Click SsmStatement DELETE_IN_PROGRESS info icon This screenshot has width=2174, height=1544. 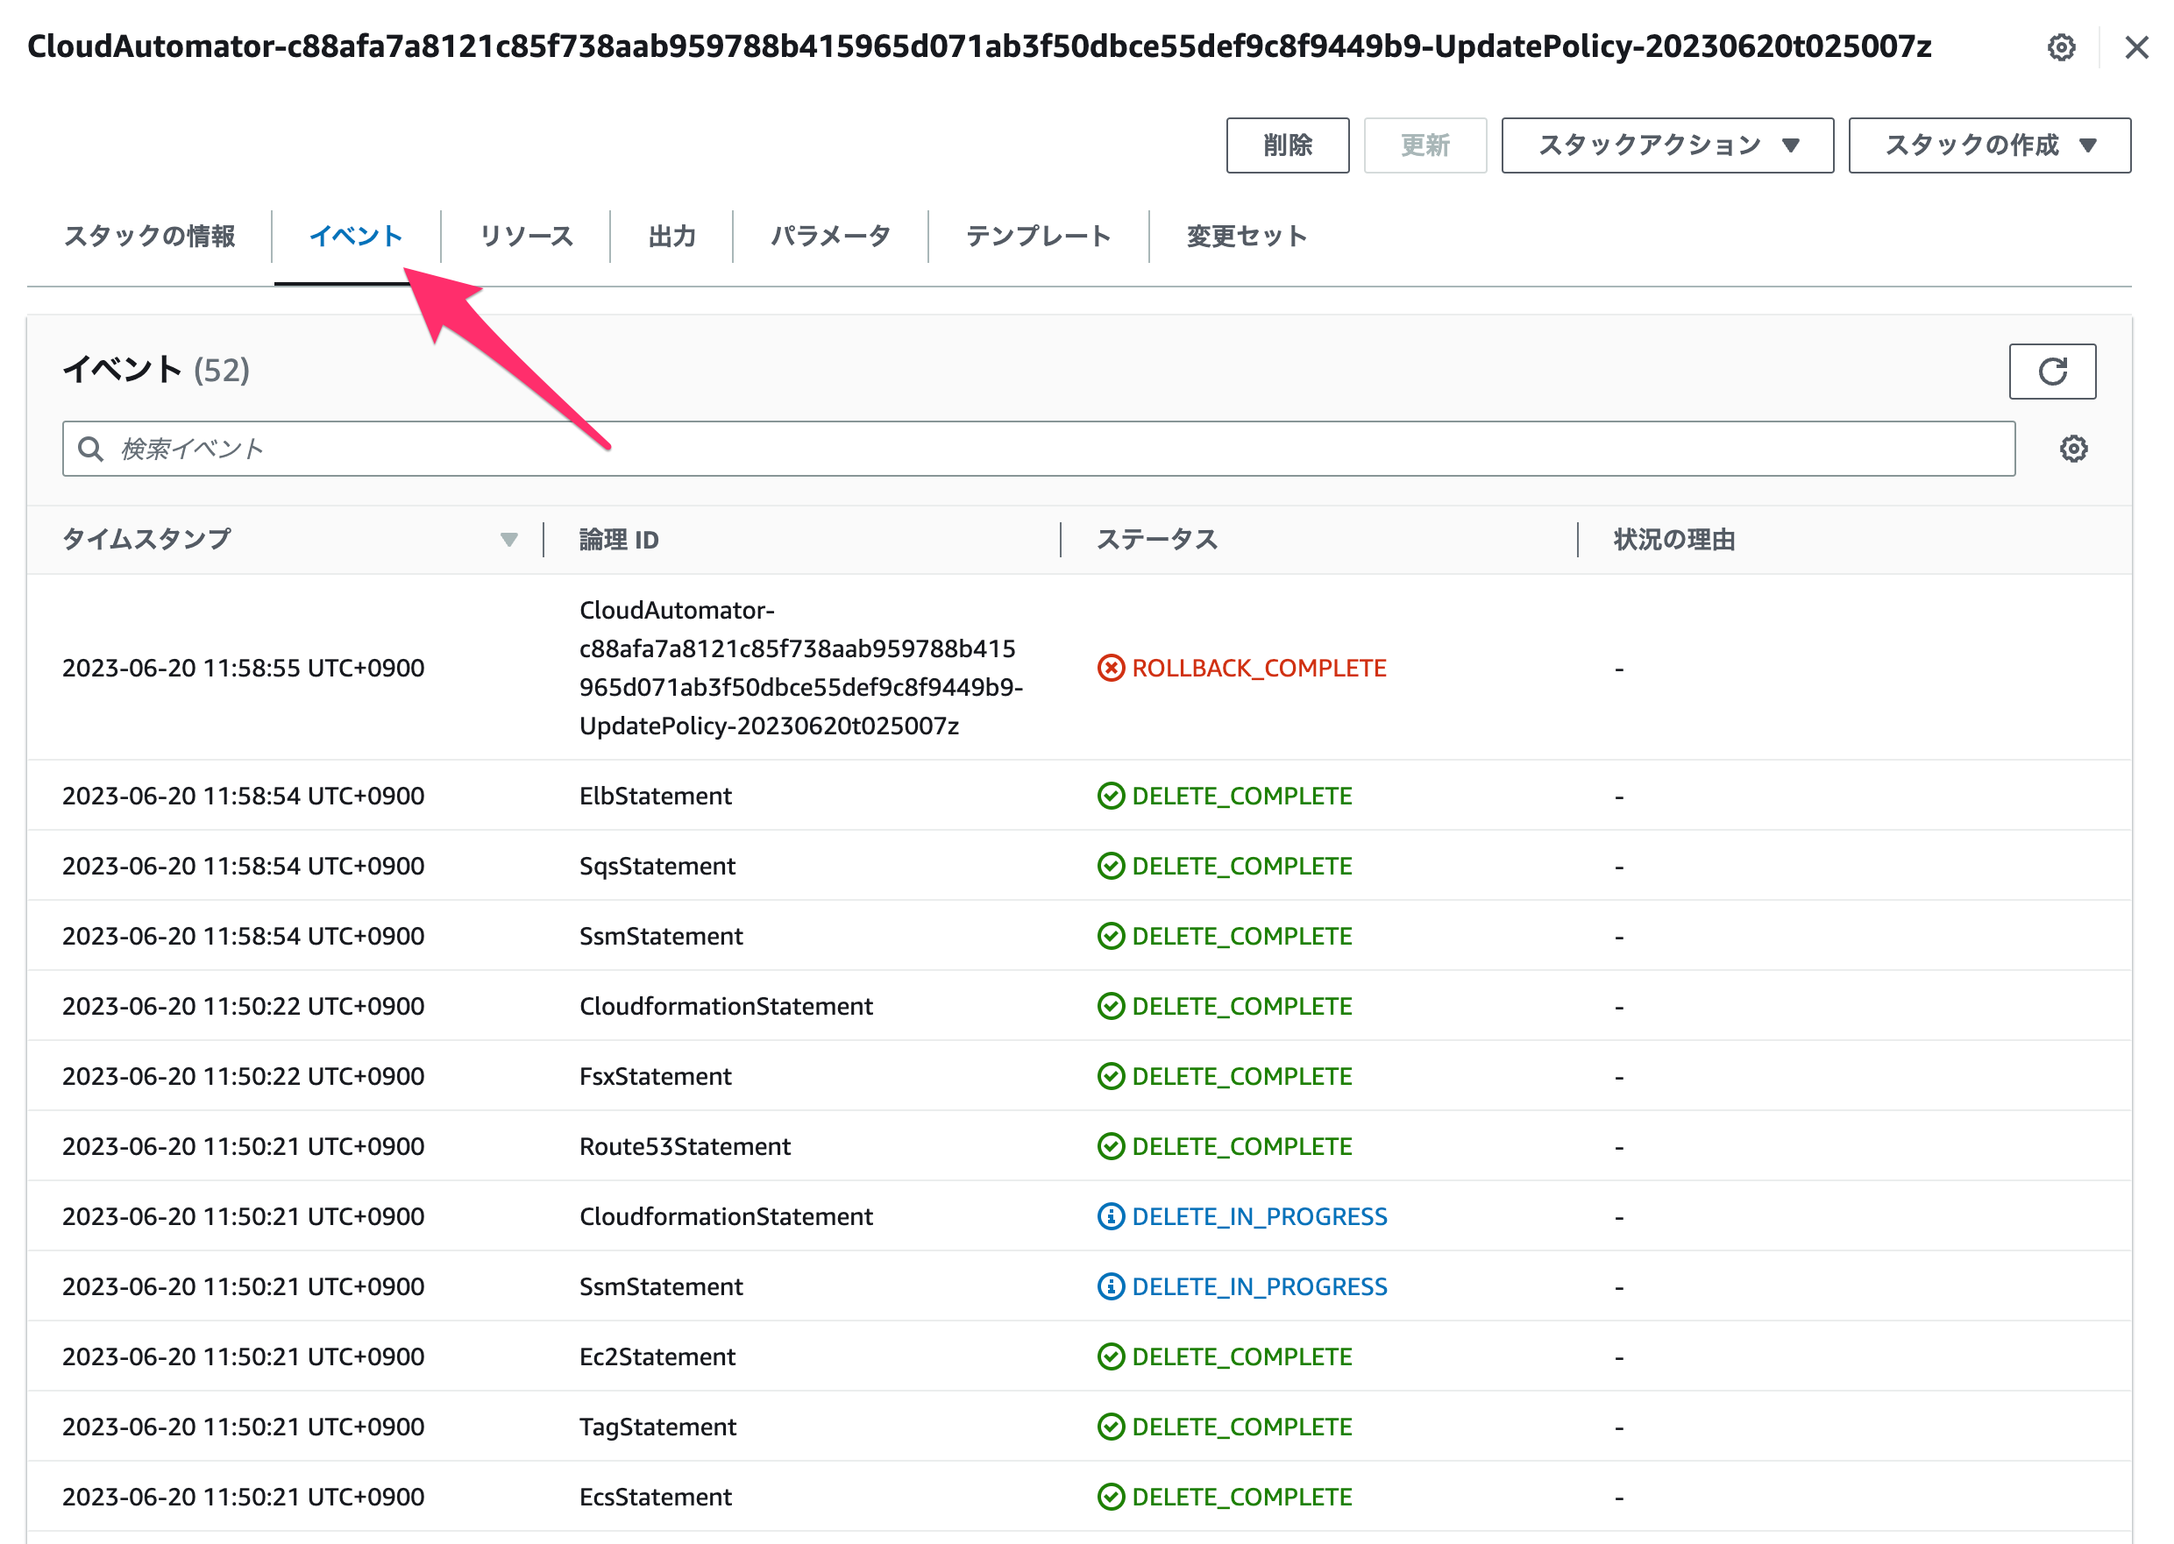[1110, 1286]
